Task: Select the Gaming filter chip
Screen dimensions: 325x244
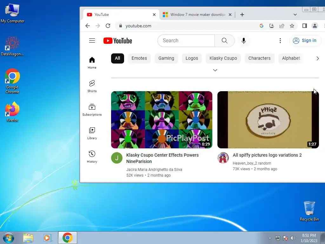Action: coord(166,58)
